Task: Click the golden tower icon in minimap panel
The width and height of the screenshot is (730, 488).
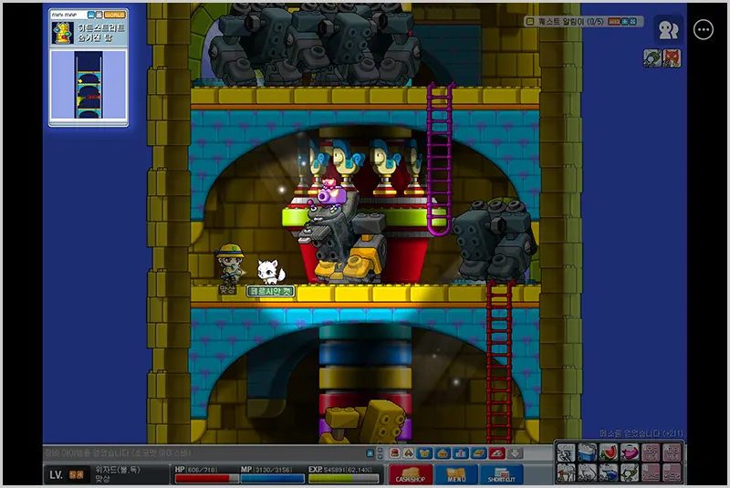Action: [62, 33]
